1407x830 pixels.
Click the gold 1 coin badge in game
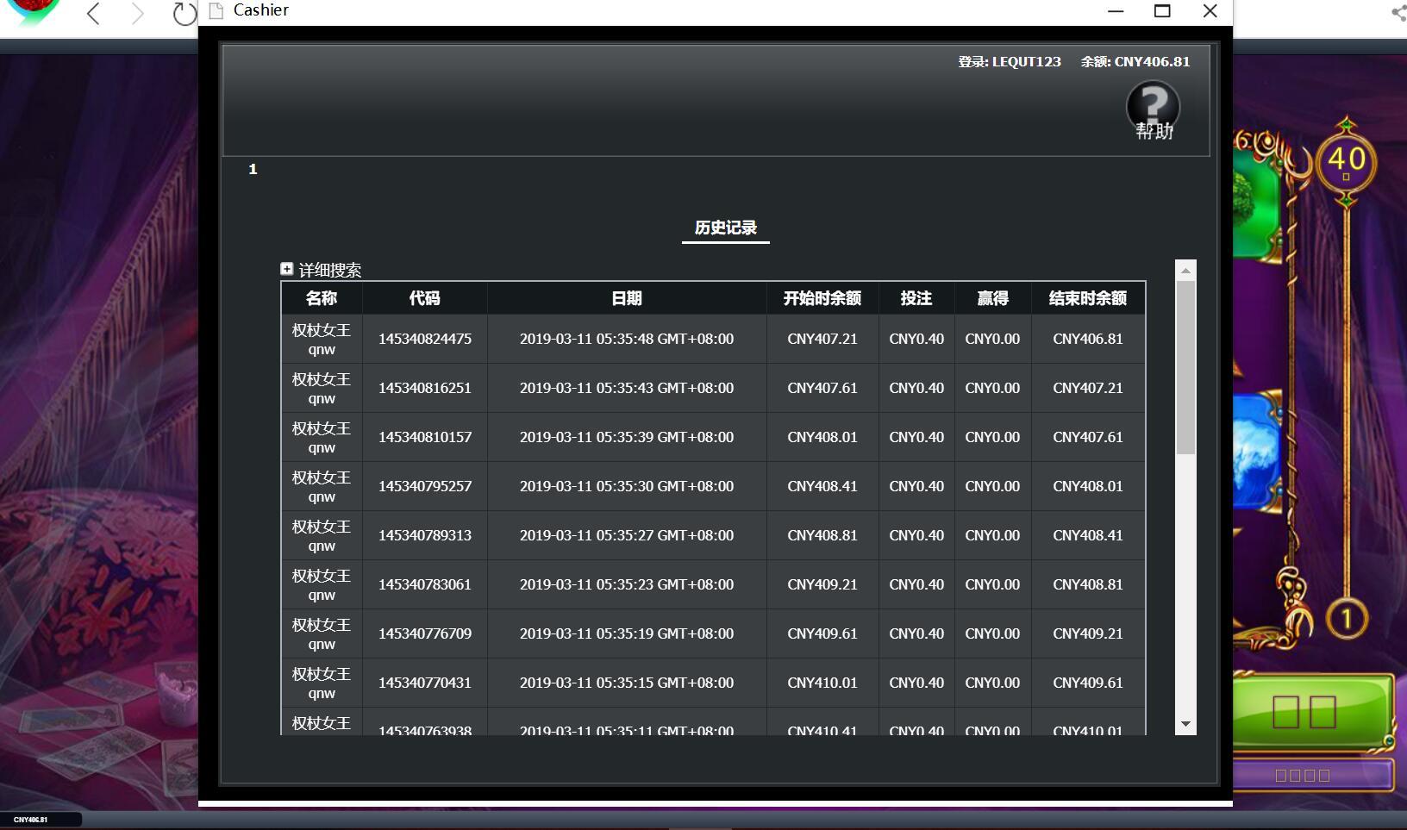[1347, 618]
